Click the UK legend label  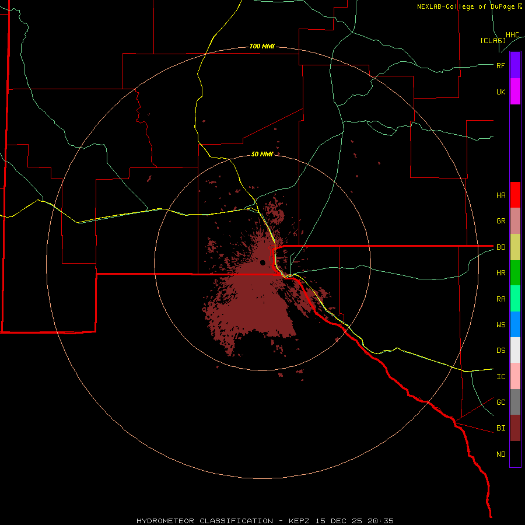[501, 92]
